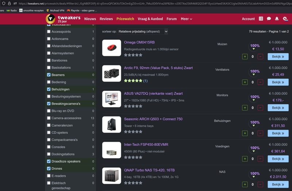The height and width of the screenshot is (191, 292).
Task: Increase quantity for Seasonic ARCH Q503
Action: point(245,133)
